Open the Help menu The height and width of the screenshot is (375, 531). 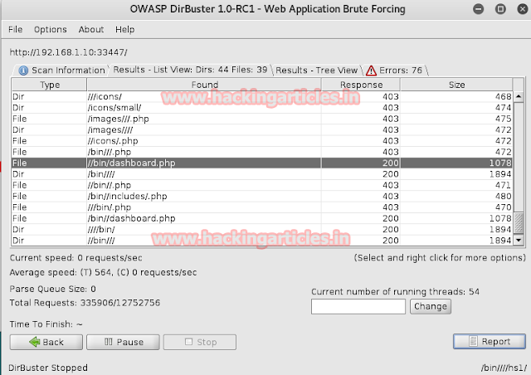tap(124, 30)
